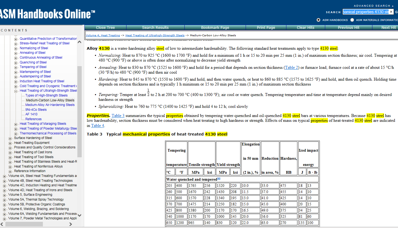The height and width of the screenshot is (228, 398).
Task: Click contents horizontal scroll-right arrow
Action: 71,224
